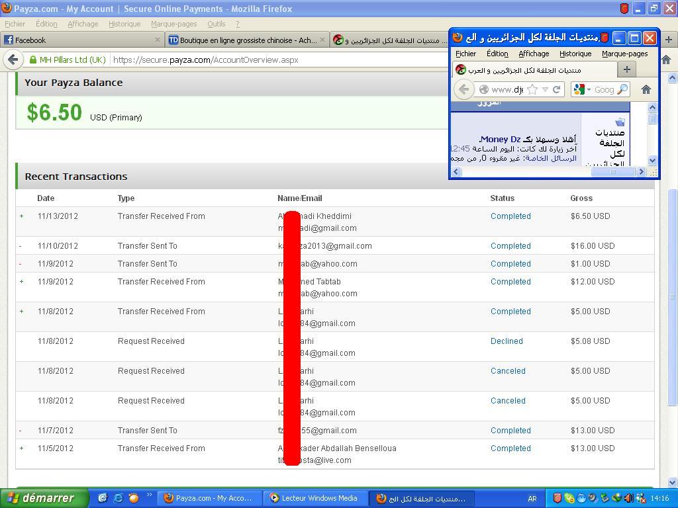Image resolution: width=678 pixels, height=508 pixels.
Task: Click the $6.50 Payza balance amount
Action: 54,112
